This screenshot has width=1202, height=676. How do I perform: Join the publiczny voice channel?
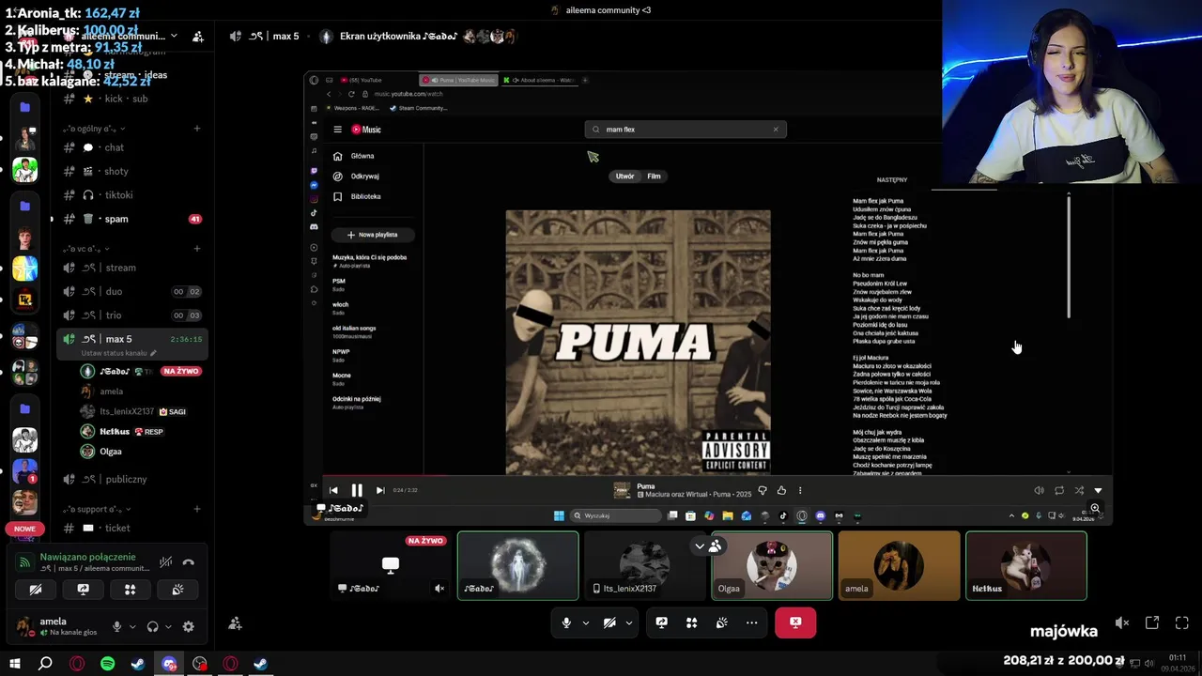[132, 479]
